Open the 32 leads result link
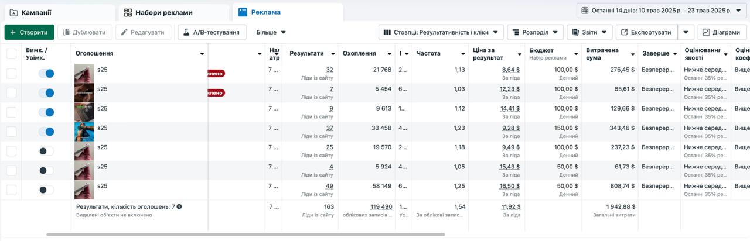Viewport: 750px width, 241px height. [329, 70]
